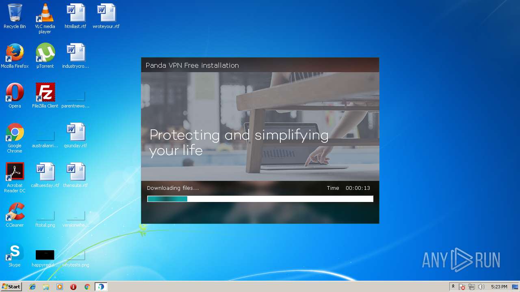
Task: Select the ftotal.png file
Action: [45, 219]
